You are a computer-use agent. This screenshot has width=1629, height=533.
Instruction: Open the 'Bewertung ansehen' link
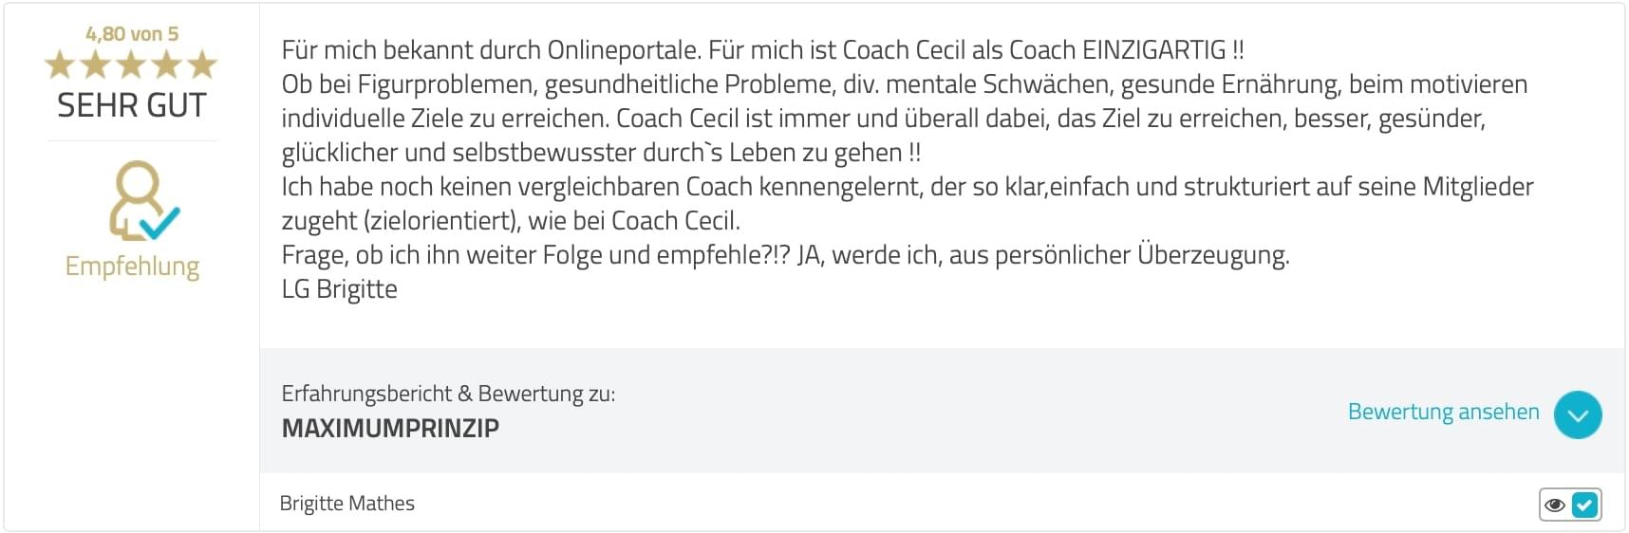(x=1443, y=412)
